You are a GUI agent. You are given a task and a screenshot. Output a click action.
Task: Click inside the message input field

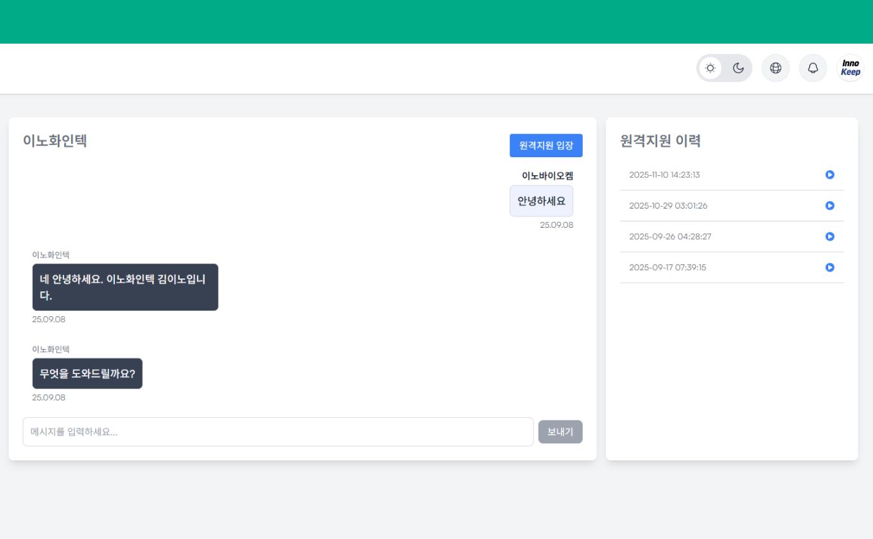[278, 432]
